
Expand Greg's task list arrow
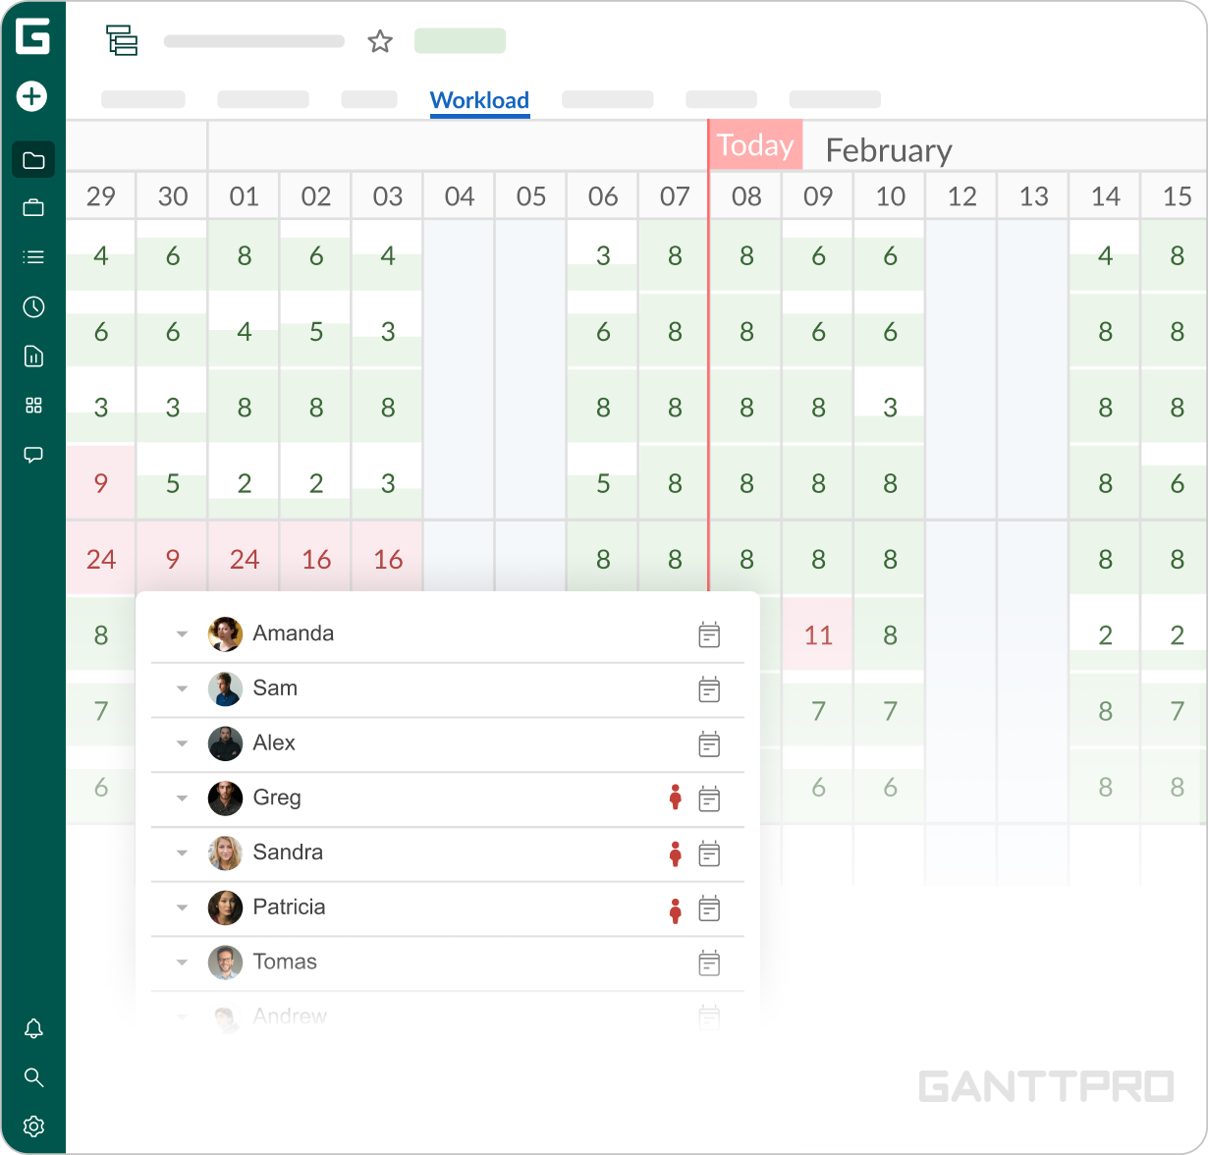tap(182, 798)
